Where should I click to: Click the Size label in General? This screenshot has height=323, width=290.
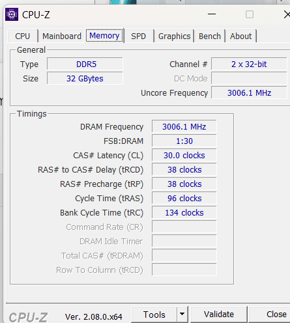tap(31, 79)
